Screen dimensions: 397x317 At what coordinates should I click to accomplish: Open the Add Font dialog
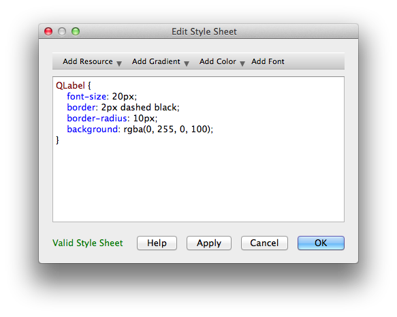[x=268, y=61]
